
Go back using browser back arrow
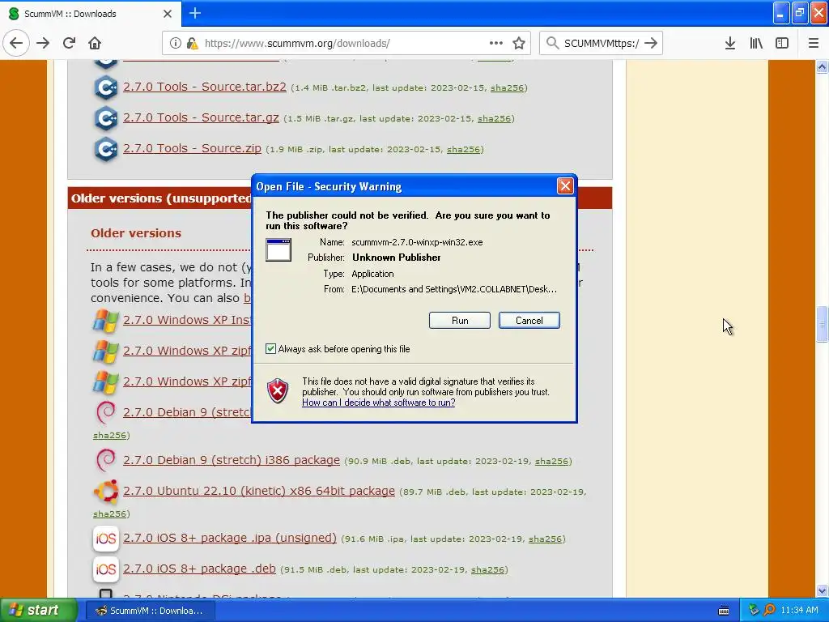pyautogui.click(x=16, y=43)
